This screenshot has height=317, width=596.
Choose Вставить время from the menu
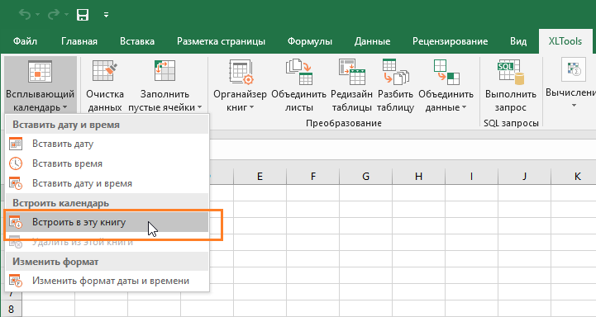pos(107,163)
